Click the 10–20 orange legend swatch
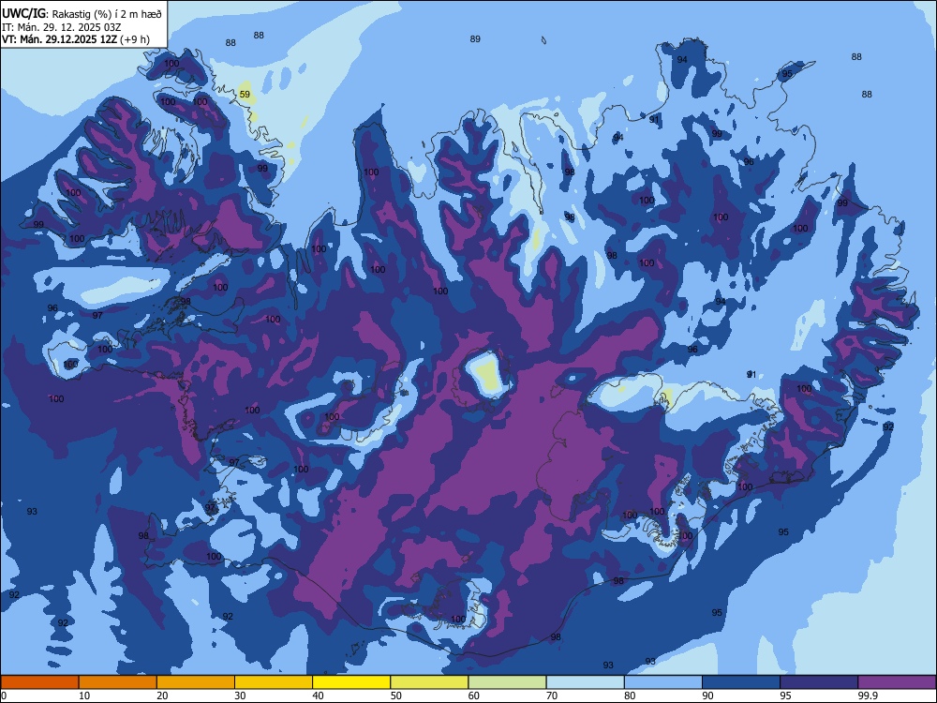 [x=118, y=682]
